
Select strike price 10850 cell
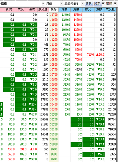pos(54,60)
